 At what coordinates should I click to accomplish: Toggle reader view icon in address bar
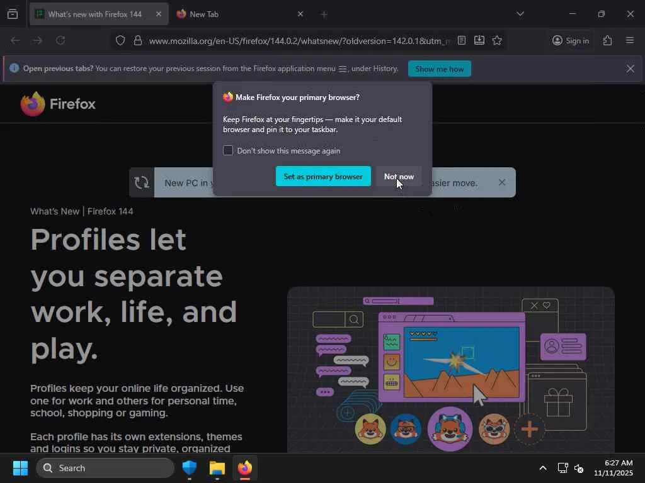tap(462, 40)
